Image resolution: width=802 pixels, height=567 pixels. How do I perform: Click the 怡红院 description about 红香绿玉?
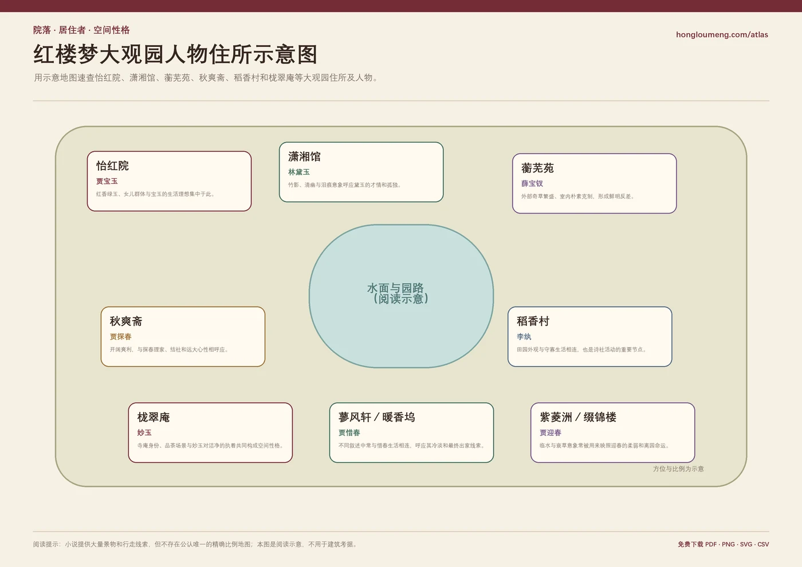click(156, 194)
